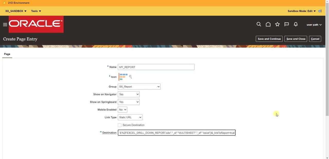Click the warning icon beside 21D Environment
Viewport: 329px width, 159px height.
point(4,3)
